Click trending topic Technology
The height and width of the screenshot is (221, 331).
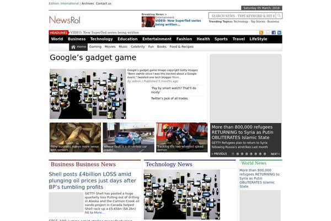(241, 22)
